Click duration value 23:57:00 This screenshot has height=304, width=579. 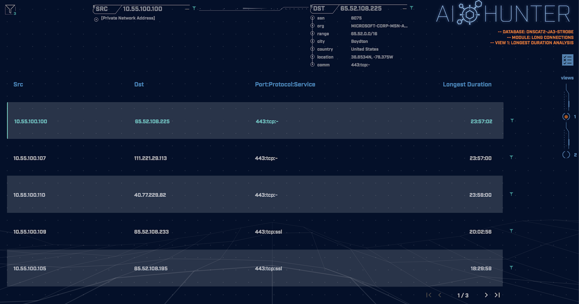(481, 158)
